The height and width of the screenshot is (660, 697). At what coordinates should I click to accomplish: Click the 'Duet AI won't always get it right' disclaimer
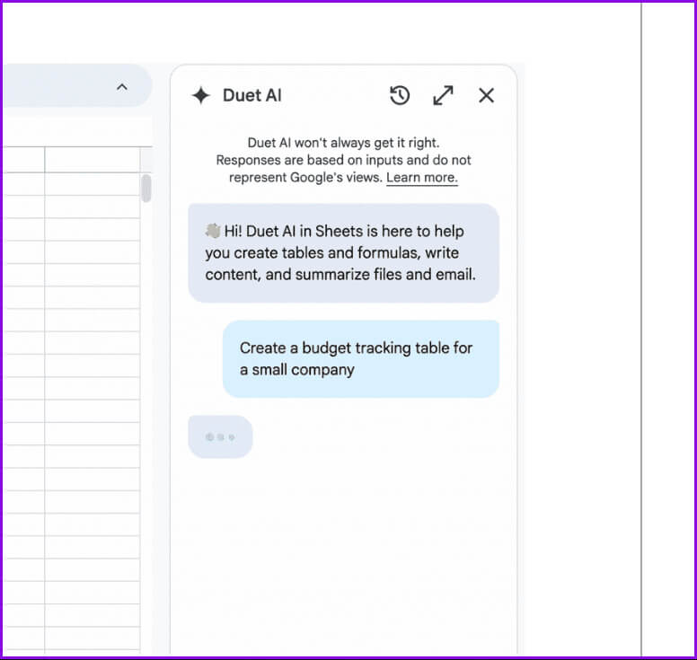click(x=343, y=160)
